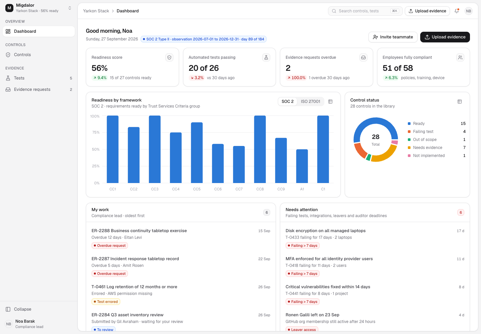
Task: Click Noa Barak's avatar at sidebar bottom
Action: [x=9, y=324]
